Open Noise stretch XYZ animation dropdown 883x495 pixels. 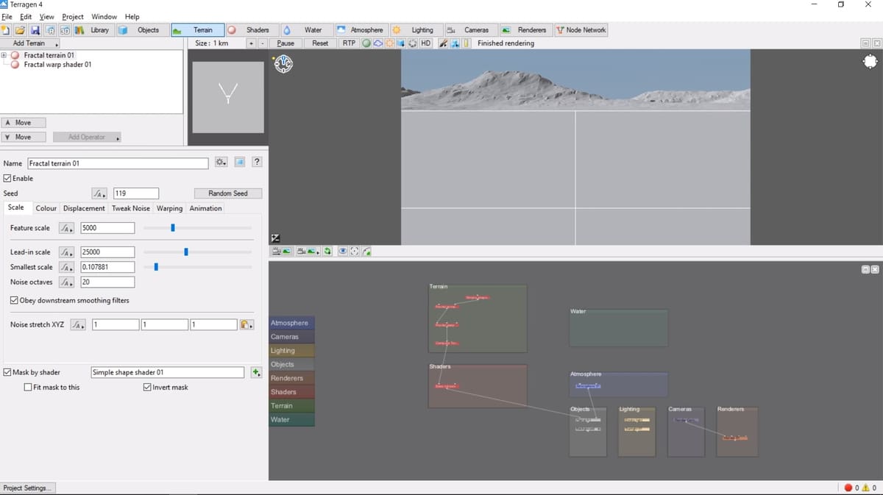[x=79, y=324]
